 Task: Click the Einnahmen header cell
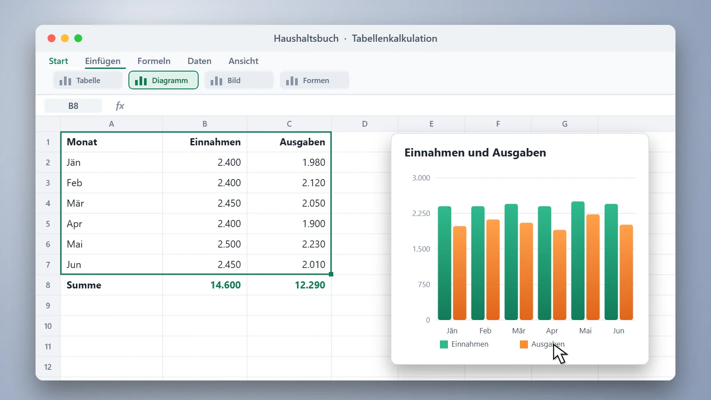(x=205, y=142)
